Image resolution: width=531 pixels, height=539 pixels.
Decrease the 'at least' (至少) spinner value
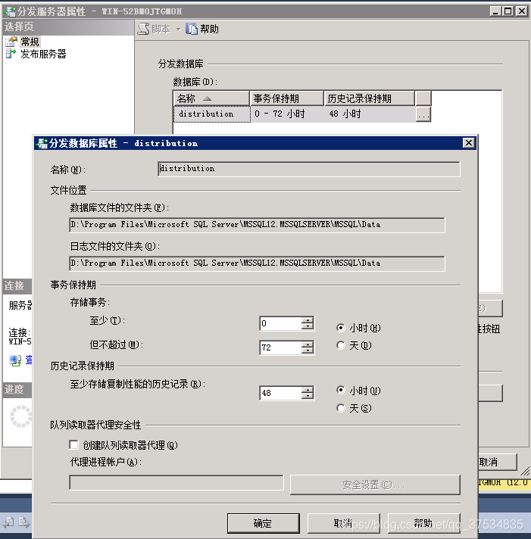click(x=308, y=327)
